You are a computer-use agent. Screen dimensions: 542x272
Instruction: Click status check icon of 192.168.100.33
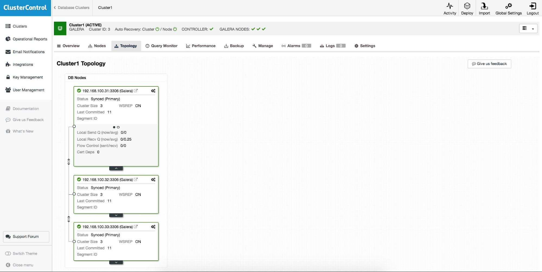click(x=79, y=227)
